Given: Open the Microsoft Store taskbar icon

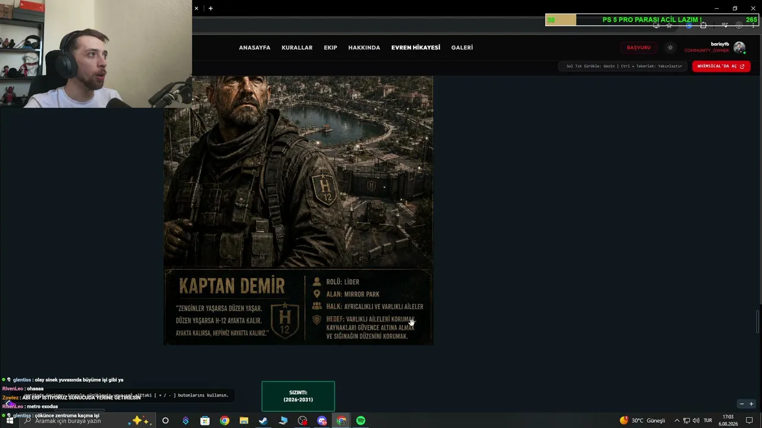Looking at the screenshot, I should [x=205, y=420].
